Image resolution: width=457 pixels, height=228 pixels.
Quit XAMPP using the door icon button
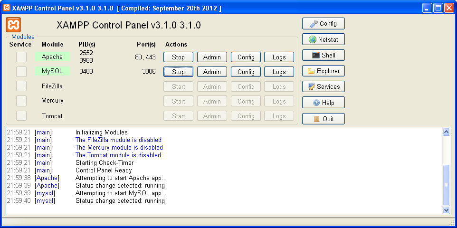323,119
